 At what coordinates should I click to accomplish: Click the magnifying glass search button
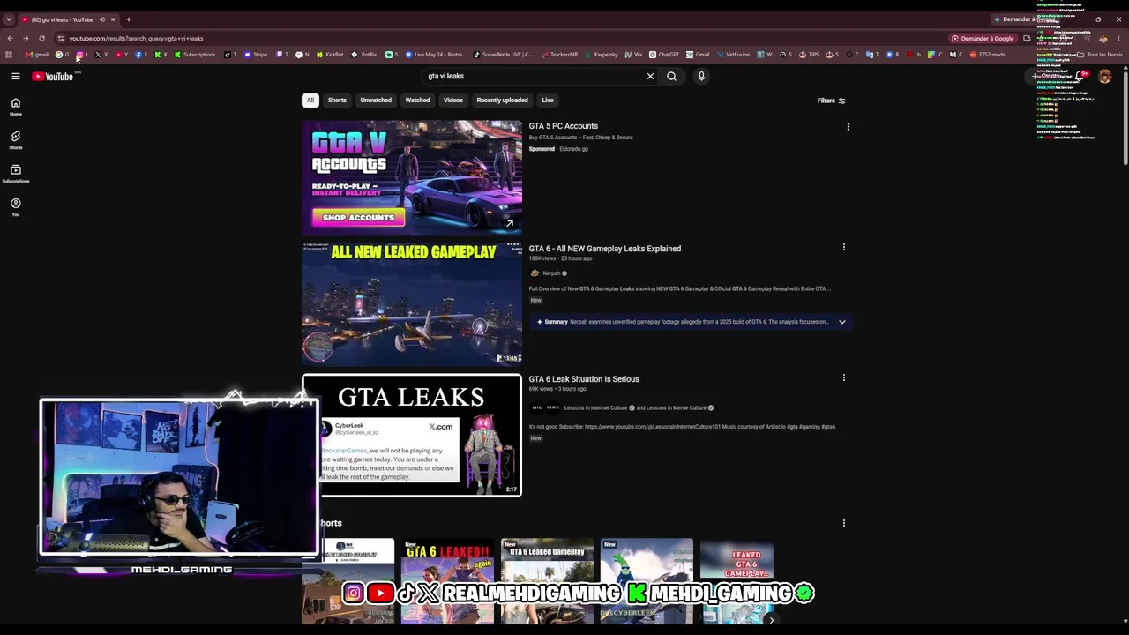[672, 76]
